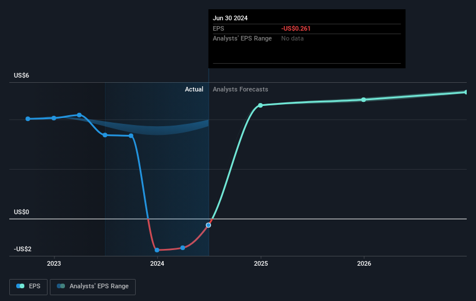The width and height of the screenshot is (476, 301).
Task: Click the 'Actual' label
Action: tap(194, 89)
